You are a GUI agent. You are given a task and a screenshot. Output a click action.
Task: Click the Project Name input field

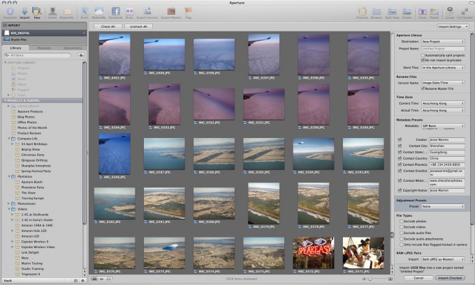(x=443, y=48)
